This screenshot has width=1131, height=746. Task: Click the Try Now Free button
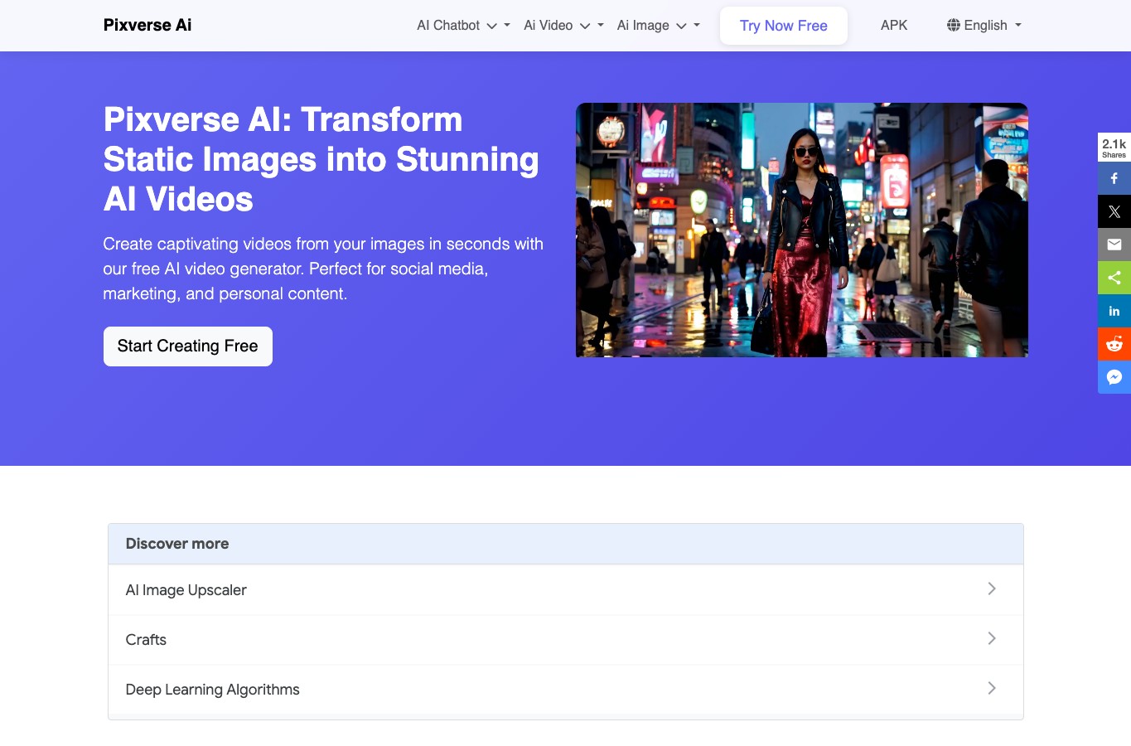tap(784, 26)
